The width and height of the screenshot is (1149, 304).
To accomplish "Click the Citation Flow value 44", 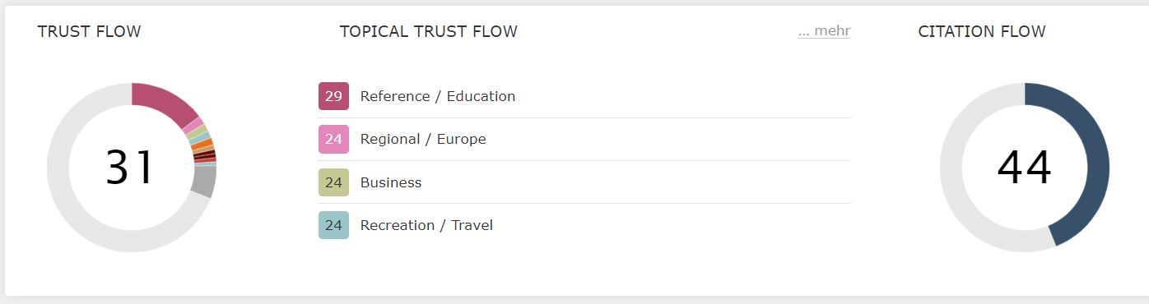I will click(x=1024, y=168).
